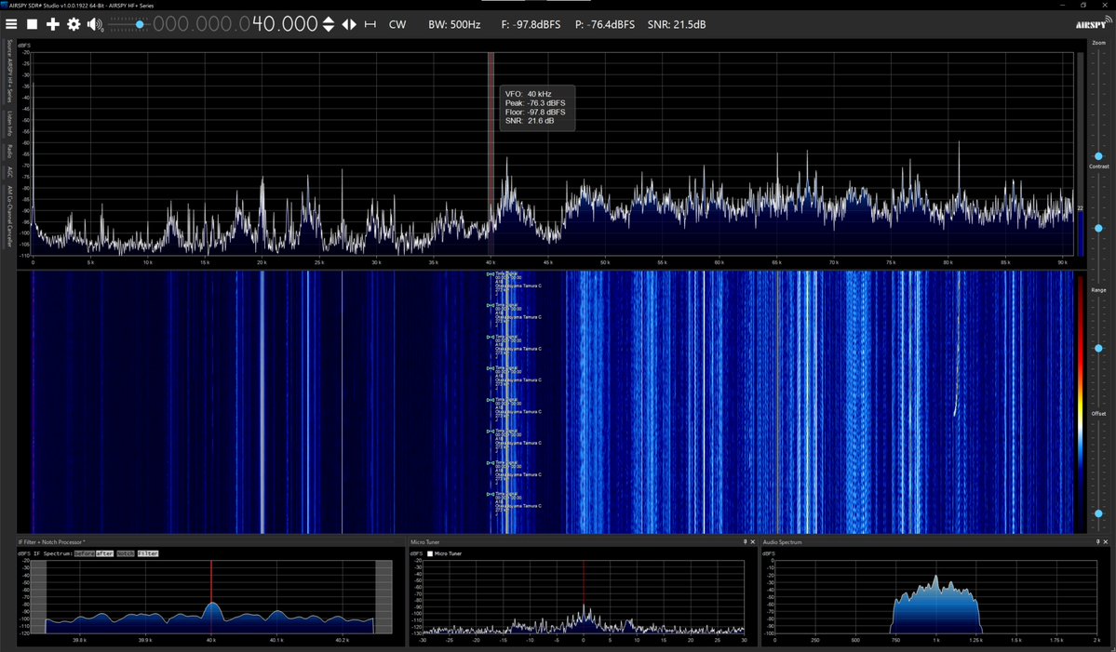Click the Stop icon in the toolbar

click(33, 24)
